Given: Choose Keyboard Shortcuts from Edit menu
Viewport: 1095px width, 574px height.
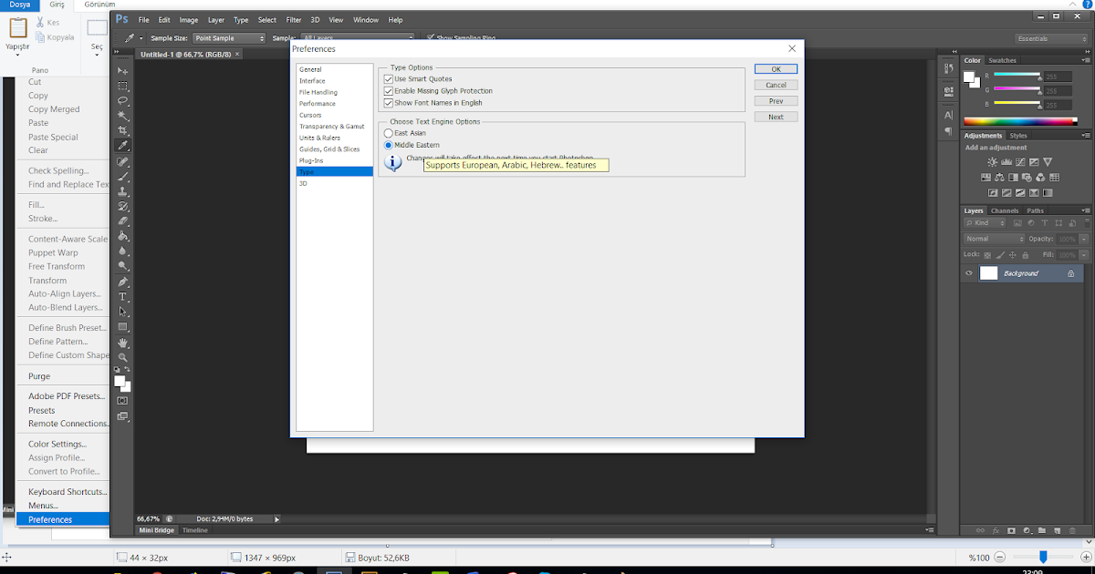Looking at the screenshot, I should [x=68, y=492].
